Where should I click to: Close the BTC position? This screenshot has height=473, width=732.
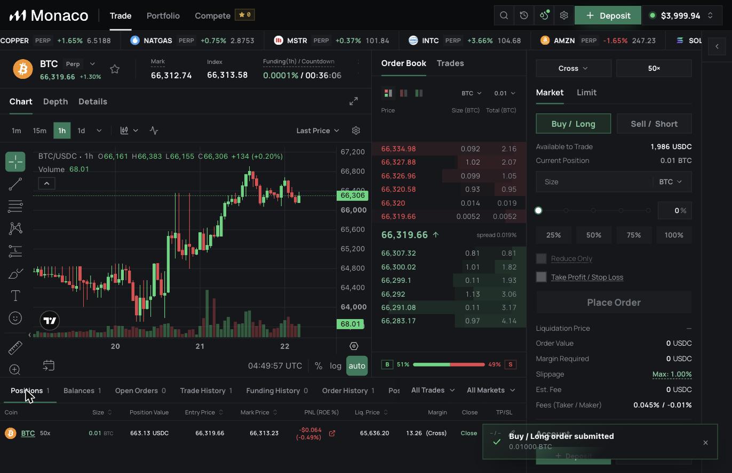(469, 433)
